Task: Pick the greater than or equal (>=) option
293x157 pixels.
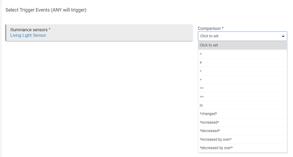Action: 242,96
